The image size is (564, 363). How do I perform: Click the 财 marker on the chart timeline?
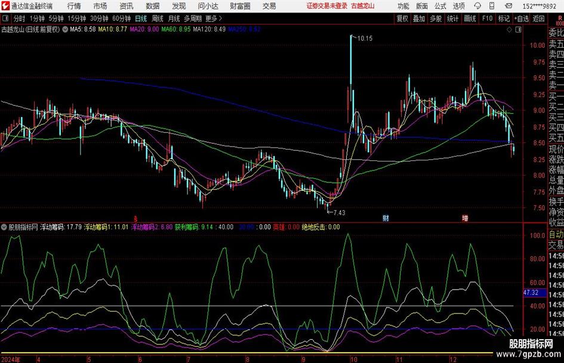tap(386, 218)
